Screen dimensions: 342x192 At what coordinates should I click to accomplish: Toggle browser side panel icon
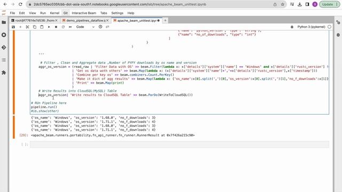tap(307, 4)
